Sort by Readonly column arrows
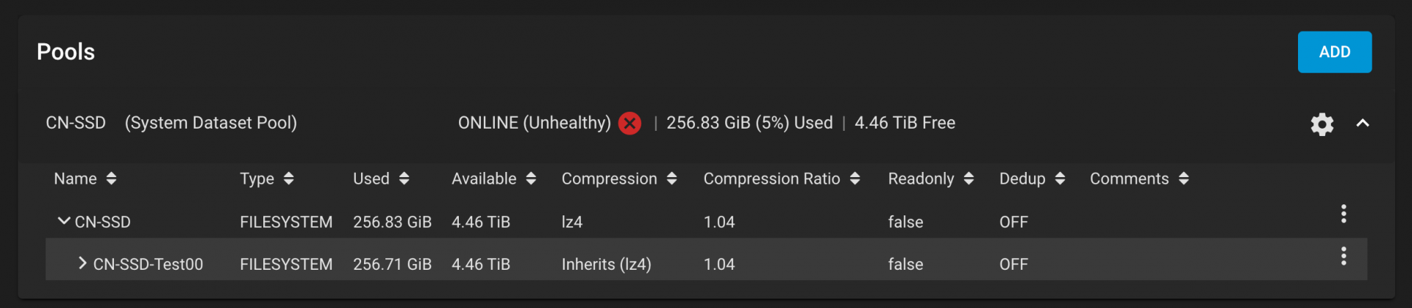Image resolution: width=1412 pixels, height=308 pixels. point(969,179)
